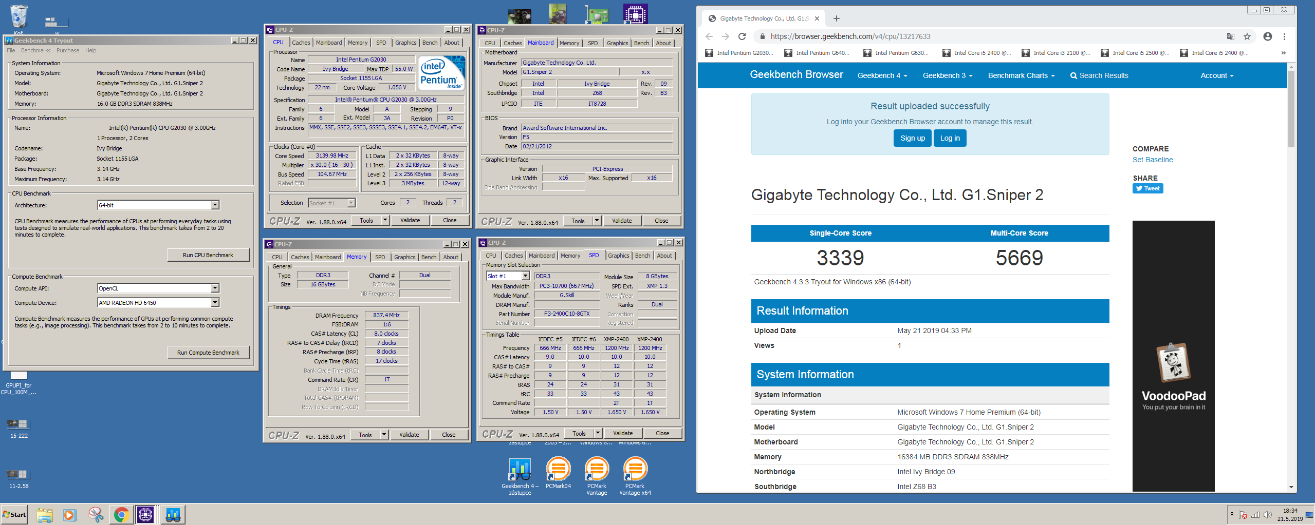This screenshot has width=1315, height=525.
Task: Show hidden system tray icons arrow
Action: 1232,514
